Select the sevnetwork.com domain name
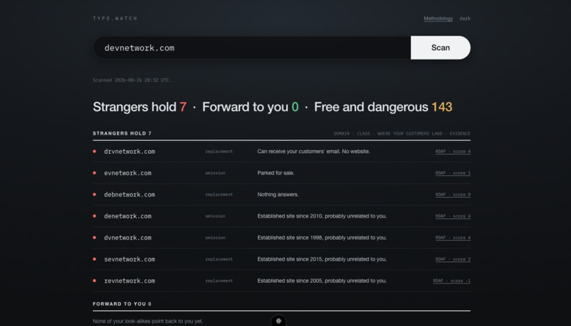This screenshot has width=571, height=326. click(x=129, y=259)
